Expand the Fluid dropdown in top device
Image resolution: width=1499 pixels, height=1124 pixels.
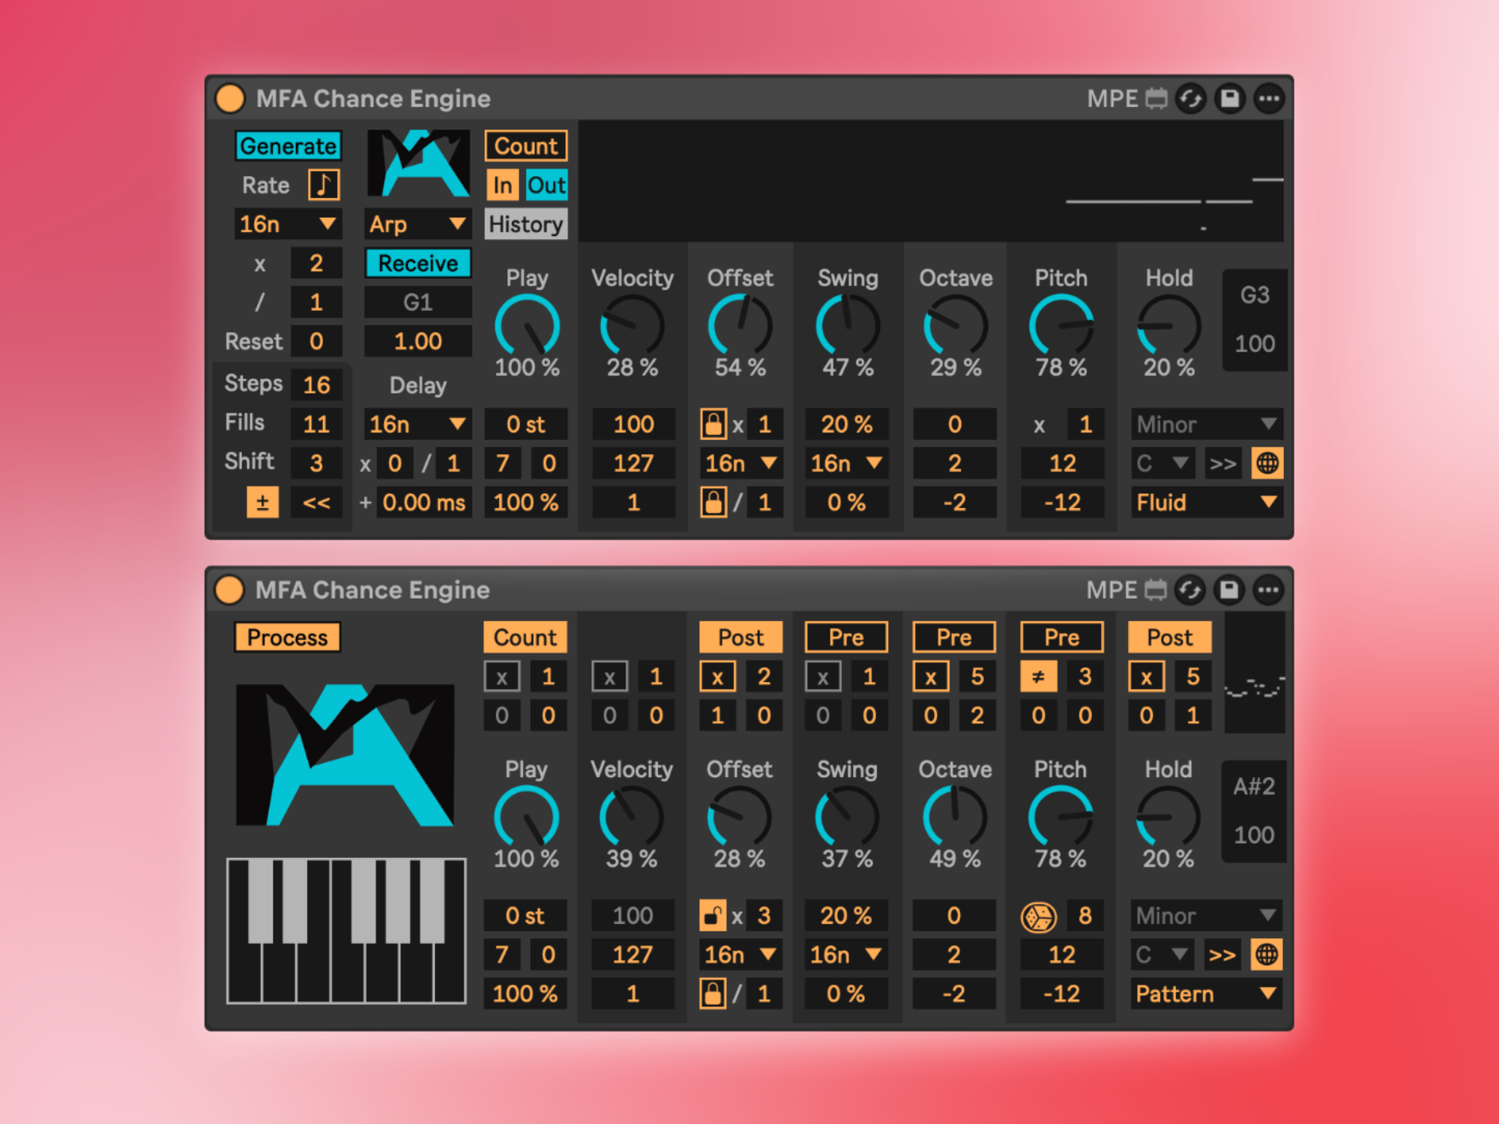[1206, 502]
